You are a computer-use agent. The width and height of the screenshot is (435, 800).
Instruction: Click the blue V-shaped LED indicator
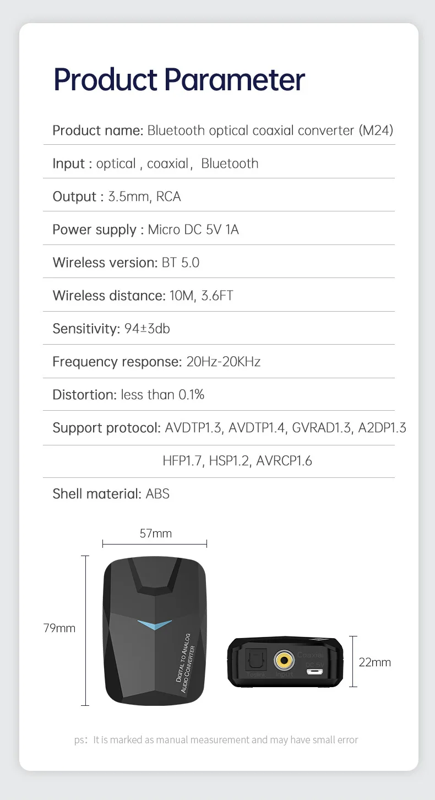pyautogui.click(x=155, y=624)
